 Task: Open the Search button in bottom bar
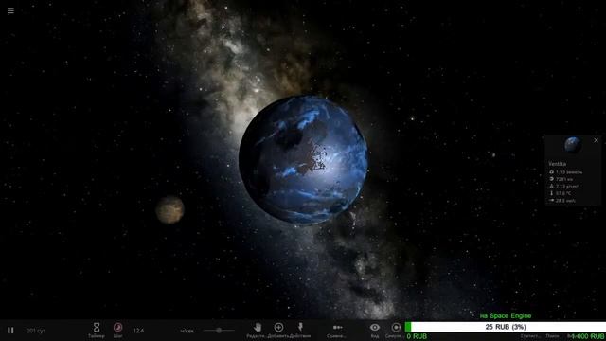pos(552,336)
